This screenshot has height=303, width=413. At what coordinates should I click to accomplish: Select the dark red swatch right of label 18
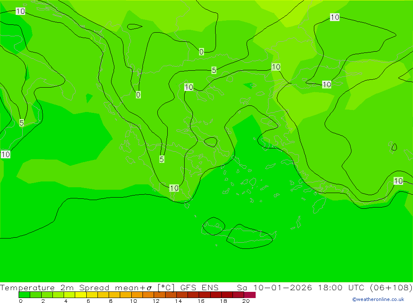pos(227,295)
